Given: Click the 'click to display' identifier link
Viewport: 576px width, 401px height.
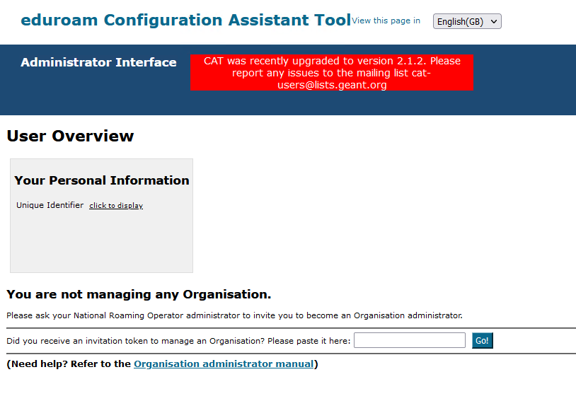Looking at the screenshot, I should coord(116,206).
